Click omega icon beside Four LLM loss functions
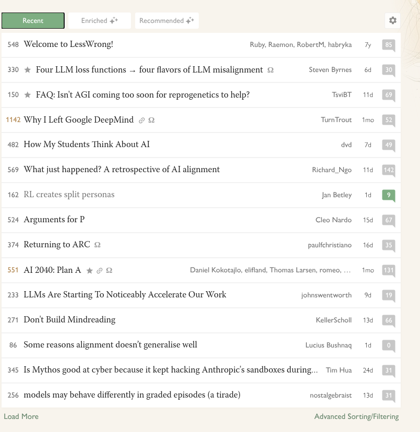 (271, 70)
